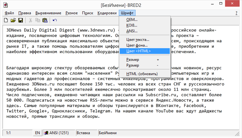242x138 pixels.
Task: Click the EN language indicator in status bar
Action: 38,133
